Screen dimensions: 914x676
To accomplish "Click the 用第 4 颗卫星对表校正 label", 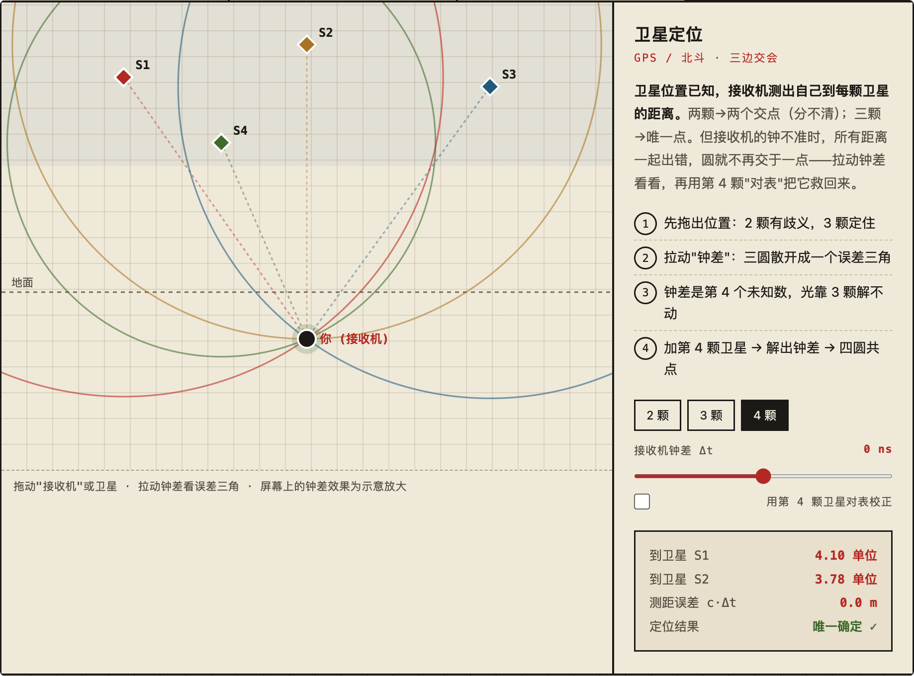I will [829, 502].
